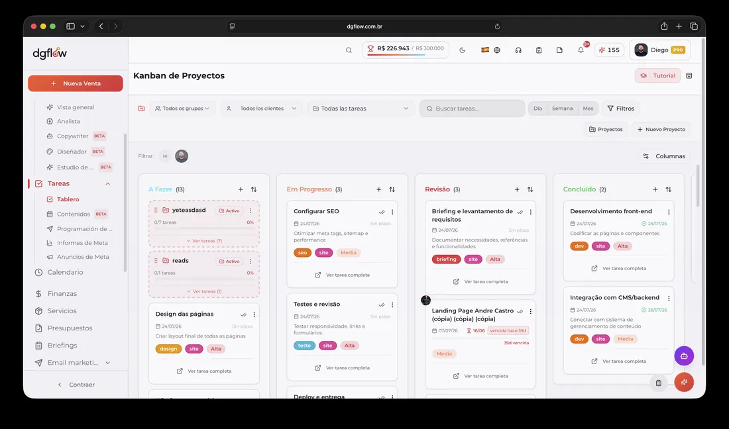Open Ver tarea completa for Configurar SEO
729x429 pixels.
click(342, 275)
